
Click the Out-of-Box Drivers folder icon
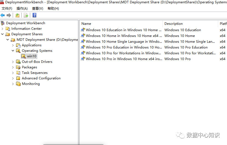pos(18,62)
